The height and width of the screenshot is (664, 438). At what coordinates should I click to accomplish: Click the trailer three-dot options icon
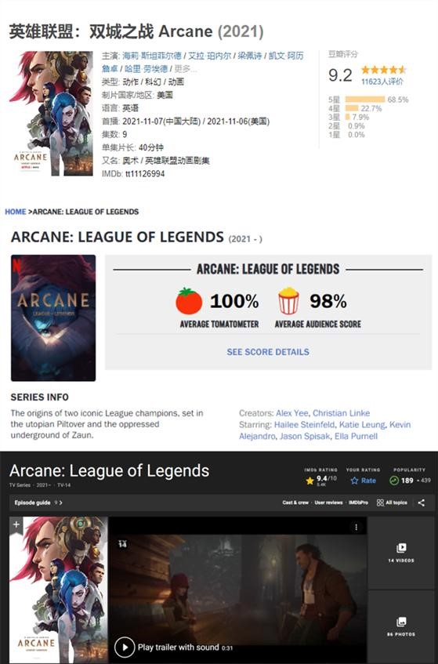[357, 527]
